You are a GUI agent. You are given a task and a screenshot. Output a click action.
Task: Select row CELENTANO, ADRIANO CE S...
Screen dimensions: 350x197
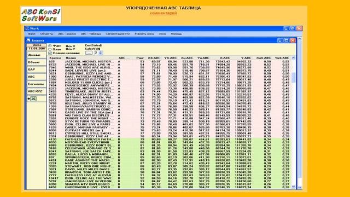[168, 148]
